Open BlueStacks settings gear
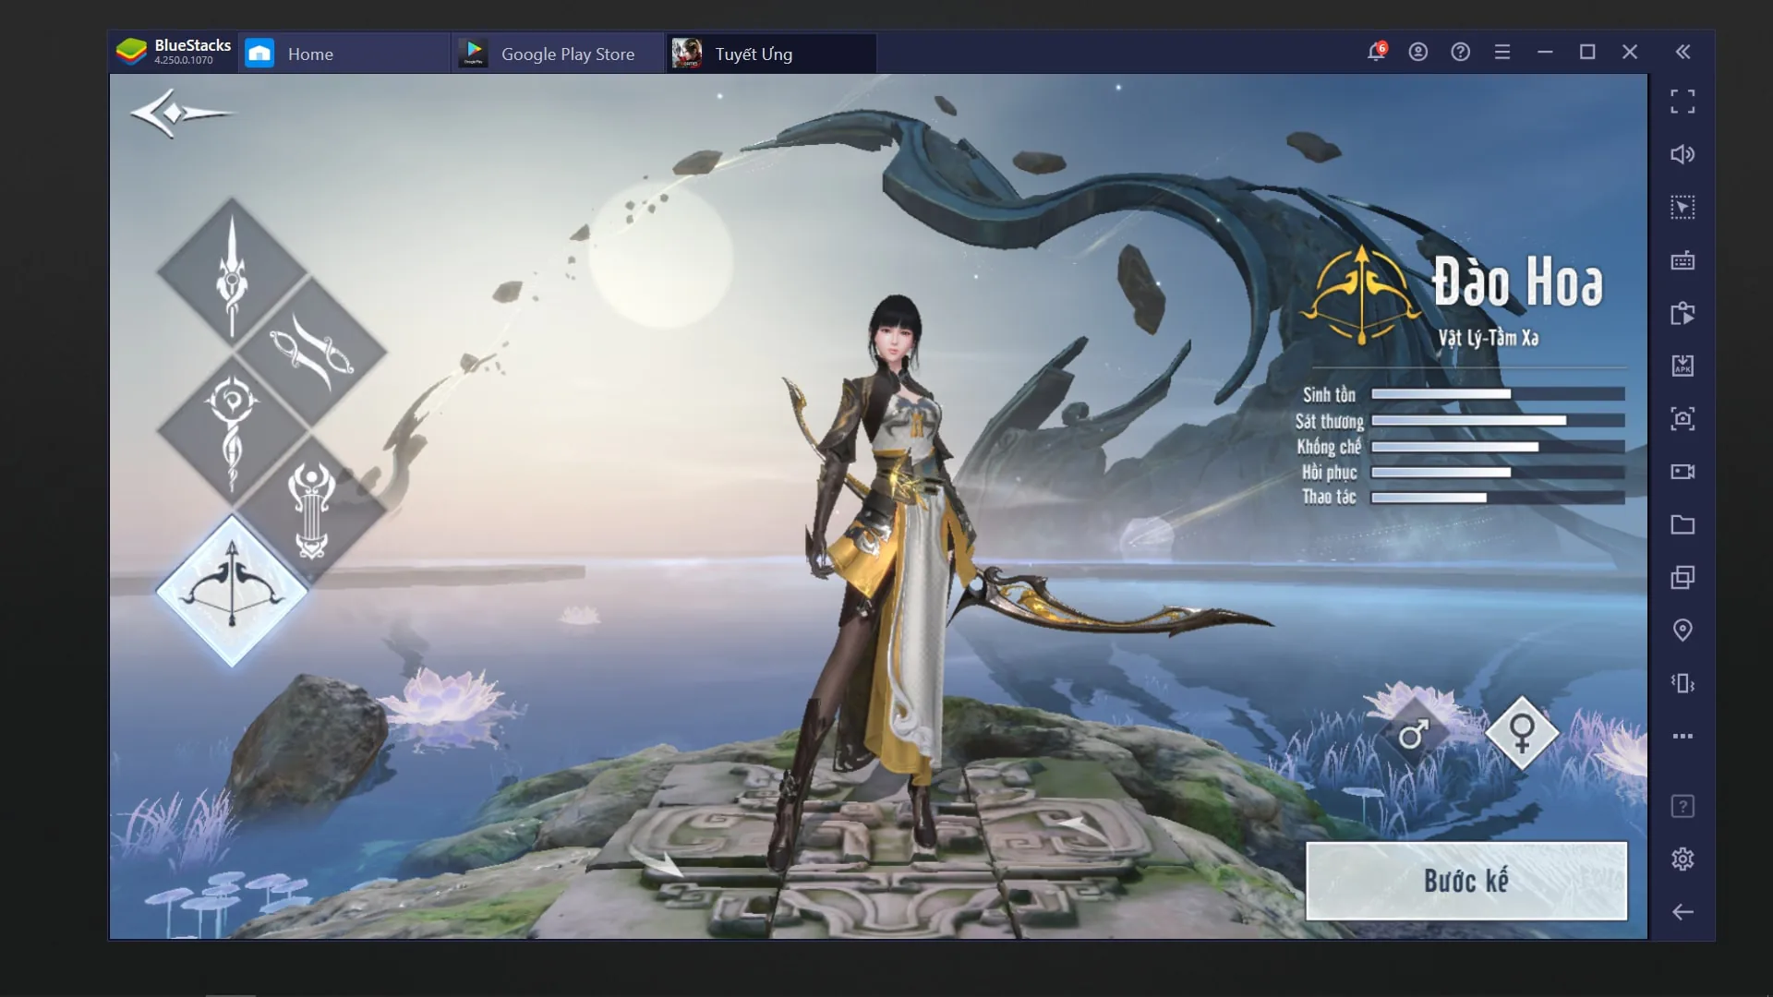1773x997 pixels. [x=1683, y=859]
